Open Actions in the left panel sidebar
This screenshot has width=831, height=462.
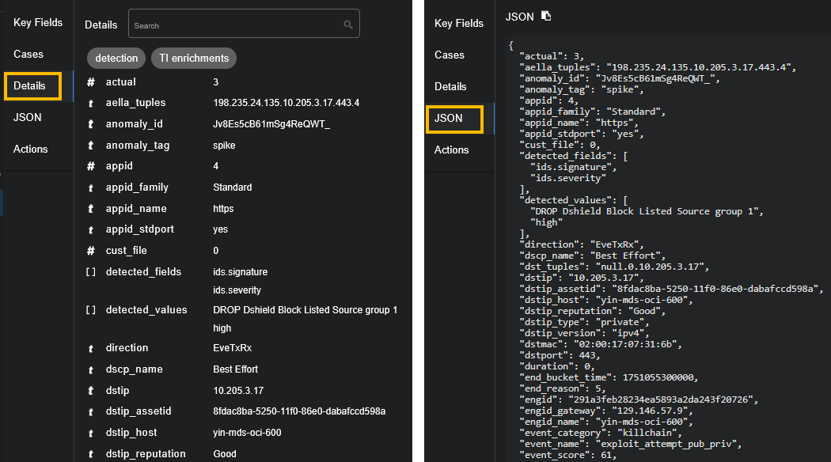31,149
